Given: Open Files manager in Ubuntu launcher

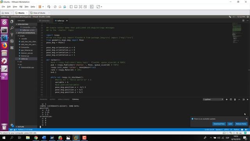Looking at the screenshot, I should point(4,53).
